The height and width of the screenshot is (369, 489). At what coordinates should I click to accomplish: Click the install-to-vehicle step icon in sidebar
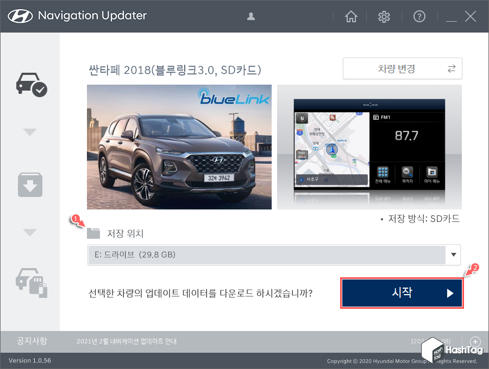coord(30,284)
